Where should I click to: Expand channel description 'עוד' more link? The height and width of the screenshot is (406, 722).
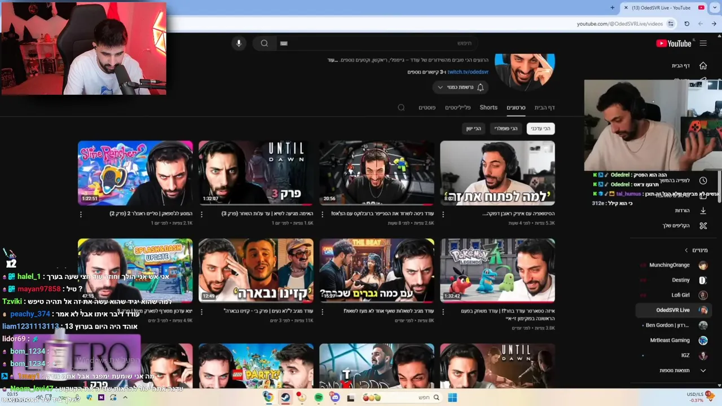click(332, 60)
